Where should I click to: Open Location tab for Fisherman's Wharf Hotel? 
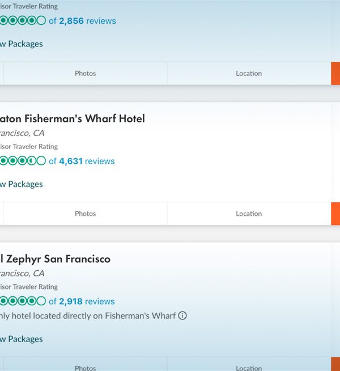[249, 214]
